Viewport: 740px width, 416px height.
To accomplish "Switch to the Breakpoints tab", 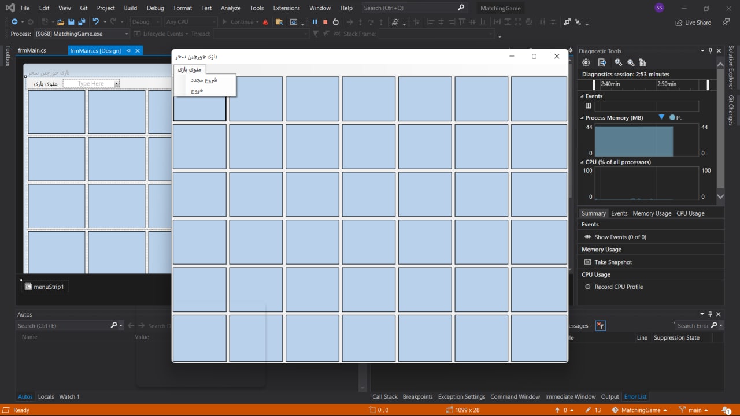I will (418, 397).
